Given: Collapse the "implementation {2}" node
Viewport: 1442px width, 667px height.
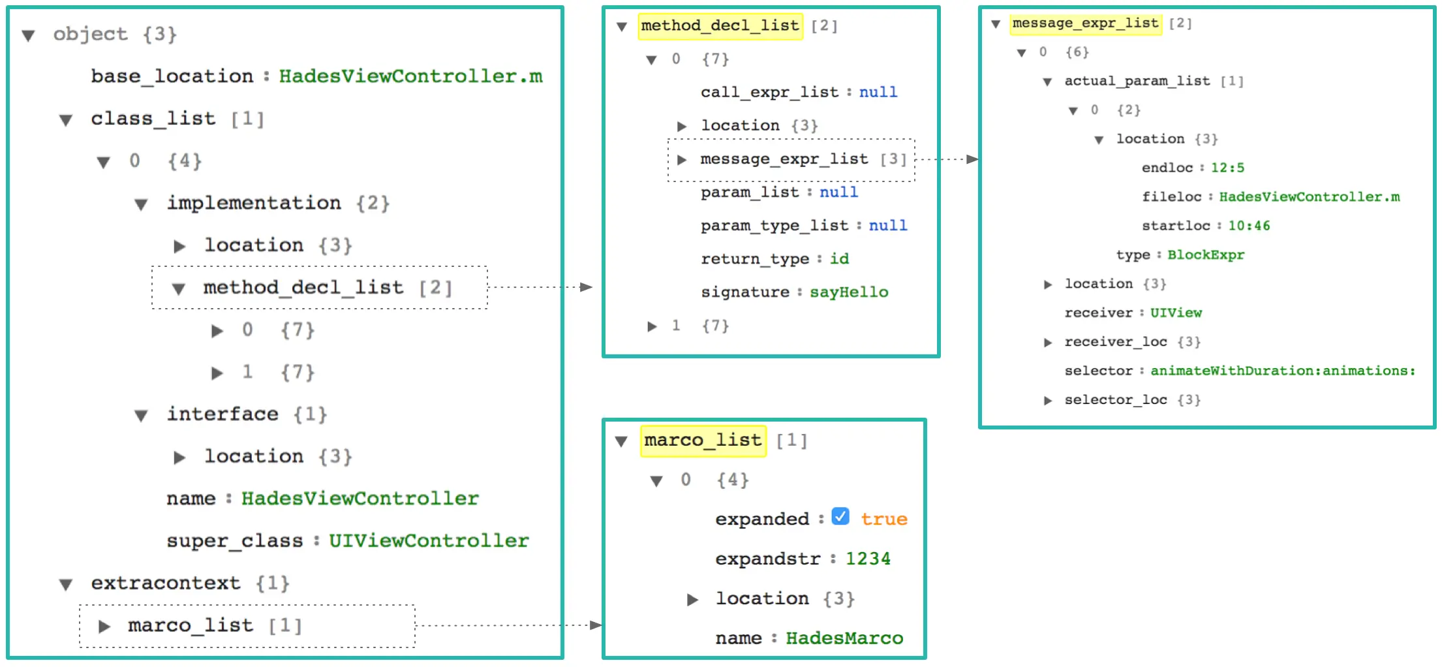Looking at the screenshot, I should tap(141, 204).
